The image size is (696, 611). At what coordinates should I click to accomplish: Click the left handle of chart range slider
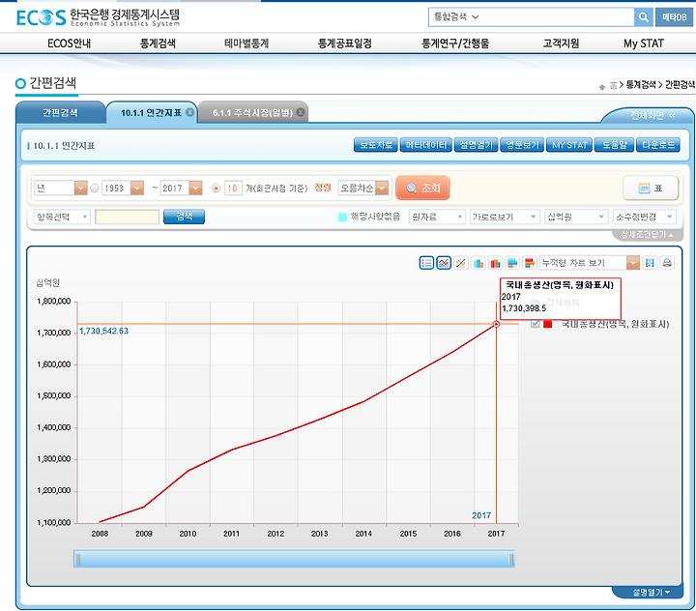[x=77, y=560]
